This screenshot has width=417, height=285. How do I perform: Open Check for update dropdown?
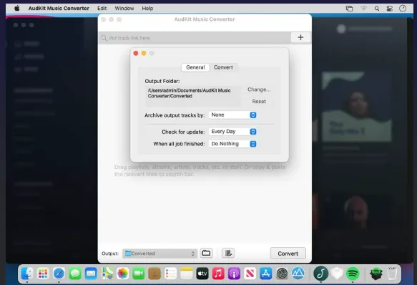[x=232, y=132]
